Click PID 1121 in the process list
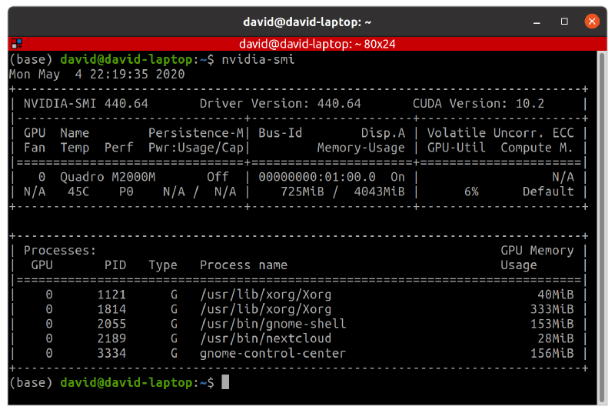This screenshot has width=615, height=413. [x=111, y=295]
